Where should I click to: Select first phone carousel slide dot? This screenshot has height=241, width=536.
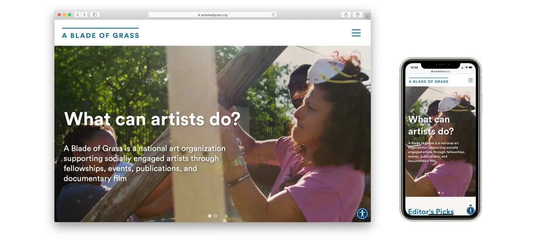coord(439,193)
